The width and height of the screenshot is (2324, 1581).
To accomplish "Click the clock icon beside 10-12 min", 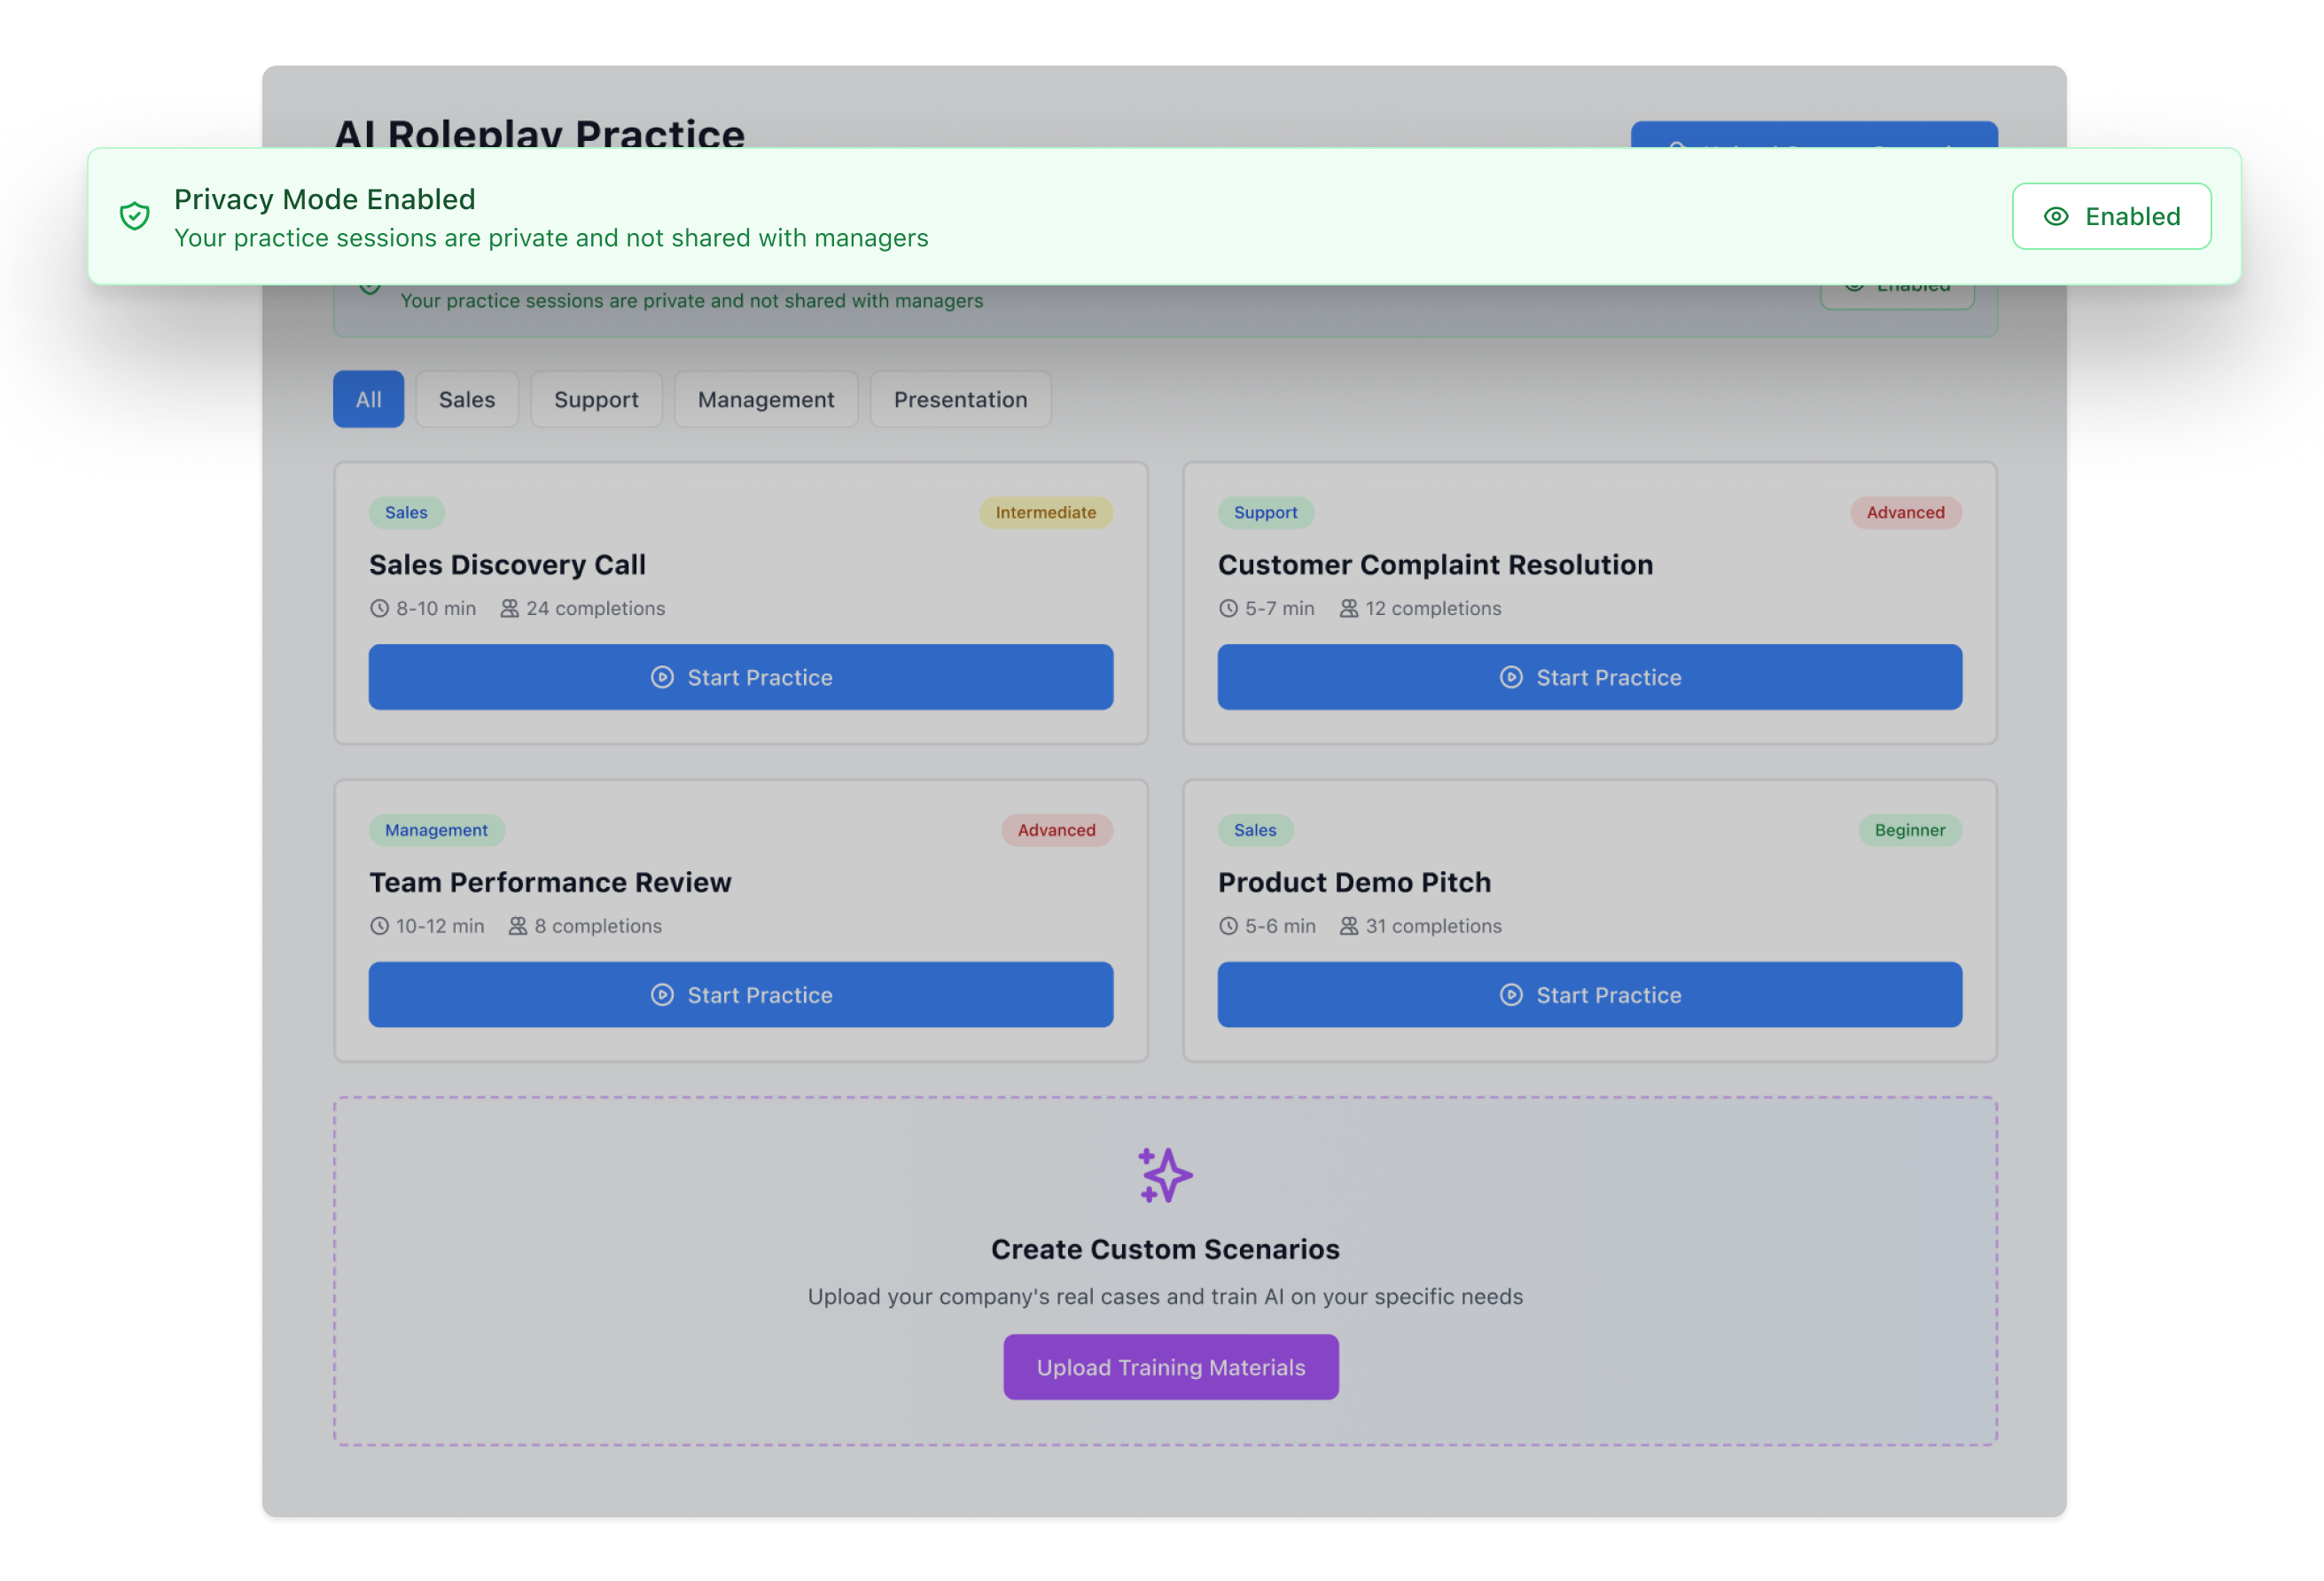I will [379, 926].
